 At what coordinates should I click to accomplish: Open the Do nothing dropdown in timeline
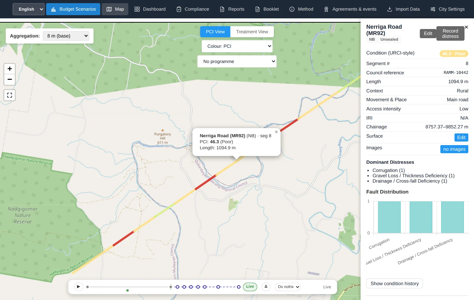[288, 287]
